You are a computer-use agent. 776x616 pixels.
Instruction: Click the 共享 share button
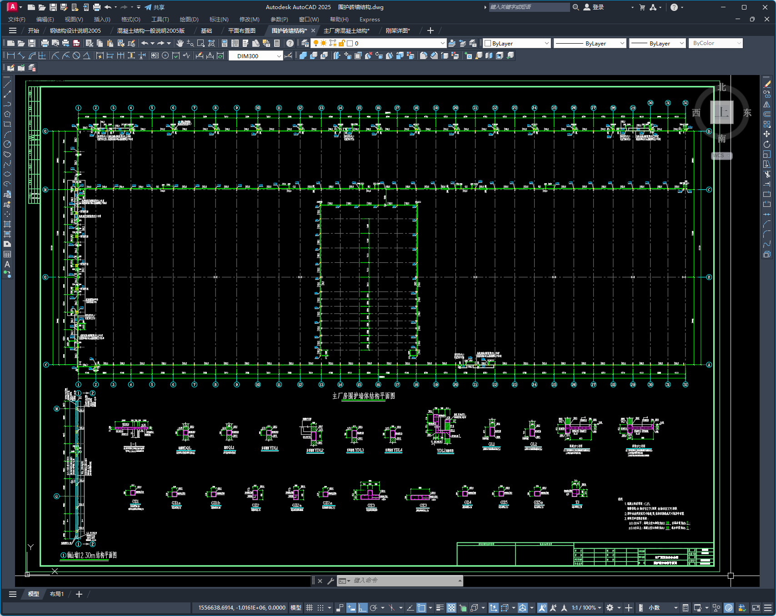click(x=155, y=7)
